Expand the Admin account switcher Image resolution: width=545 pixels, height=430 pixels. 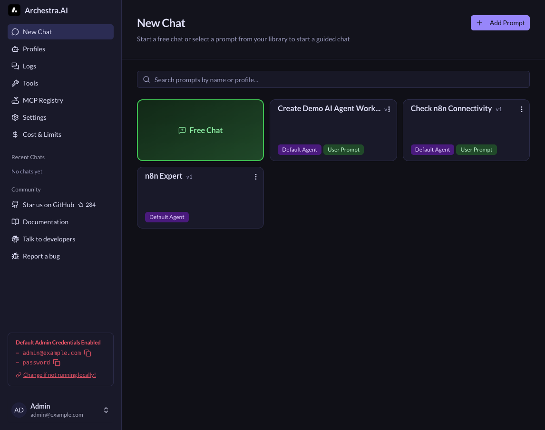point(106,410)
